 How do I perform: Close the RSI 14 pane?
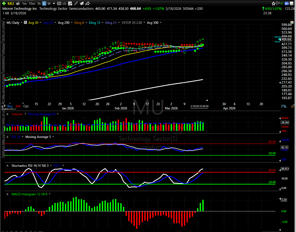(x=8, y=137)
